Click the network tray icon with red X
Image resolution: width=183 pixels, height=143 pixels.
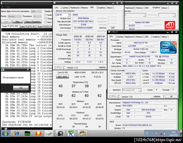pos(161,134)
